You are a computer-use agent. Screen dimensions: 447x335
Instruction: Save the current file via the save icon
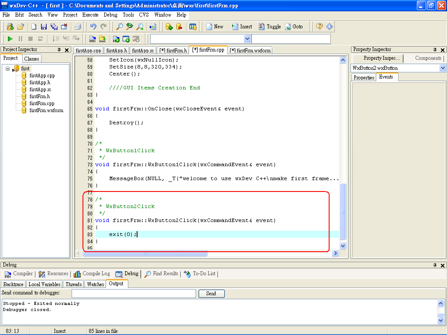click(43, 27)
